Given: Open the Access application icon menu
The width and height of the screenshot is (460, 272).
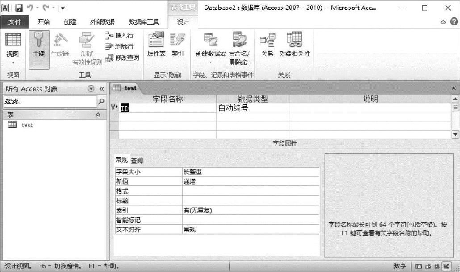Looking at the screenshot, I should click(5, 8).
